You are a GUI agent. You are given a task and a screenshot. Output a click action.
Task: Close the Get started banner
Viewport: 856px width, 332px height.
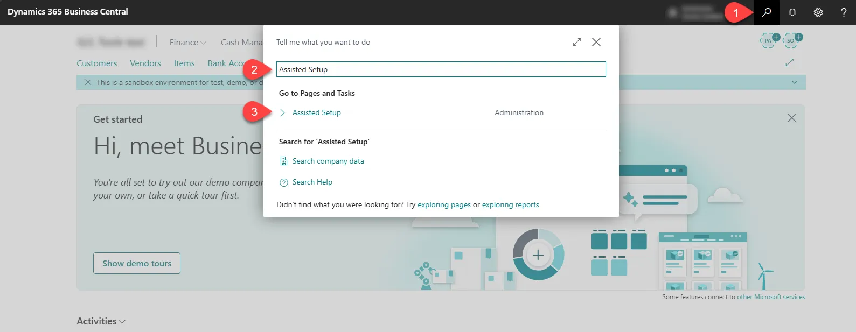[791, 118]
